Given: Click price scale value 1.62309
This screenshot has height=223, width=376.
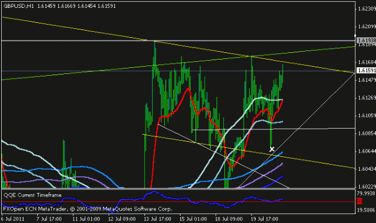Looking at the screenshot, I should pos(366,9).
